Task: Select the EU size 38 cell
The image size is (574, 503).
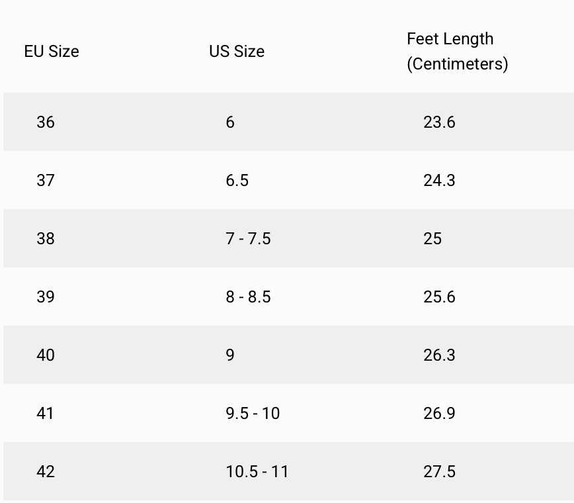Action: 46,239
